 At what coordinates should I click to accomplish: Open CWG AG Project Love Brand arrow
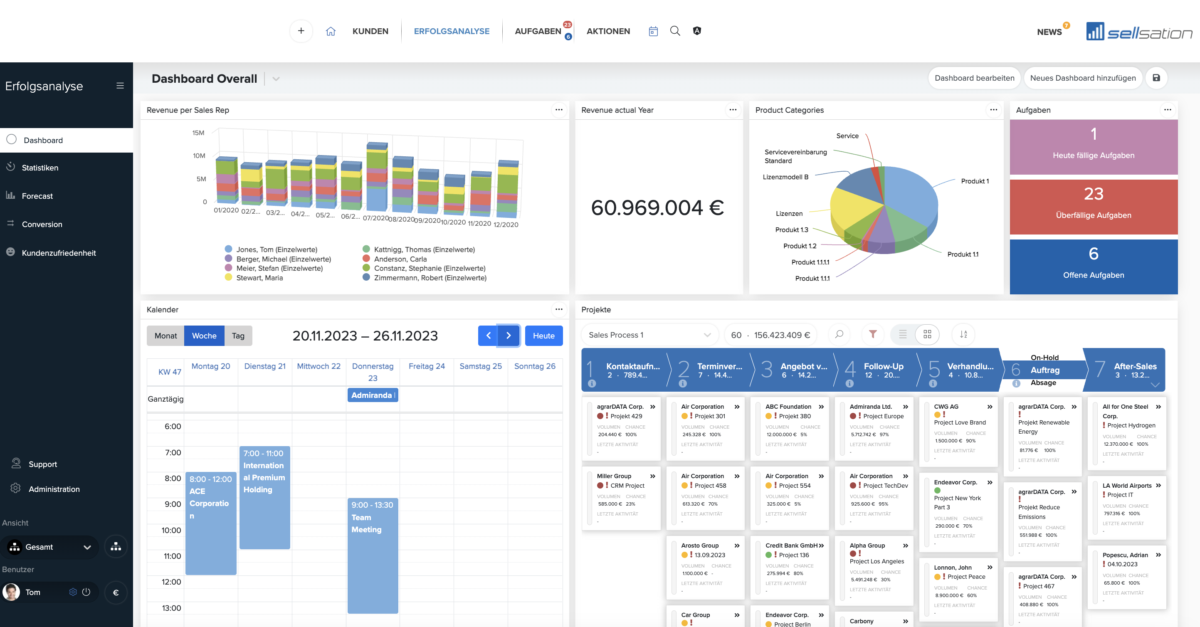coord(990,407)
